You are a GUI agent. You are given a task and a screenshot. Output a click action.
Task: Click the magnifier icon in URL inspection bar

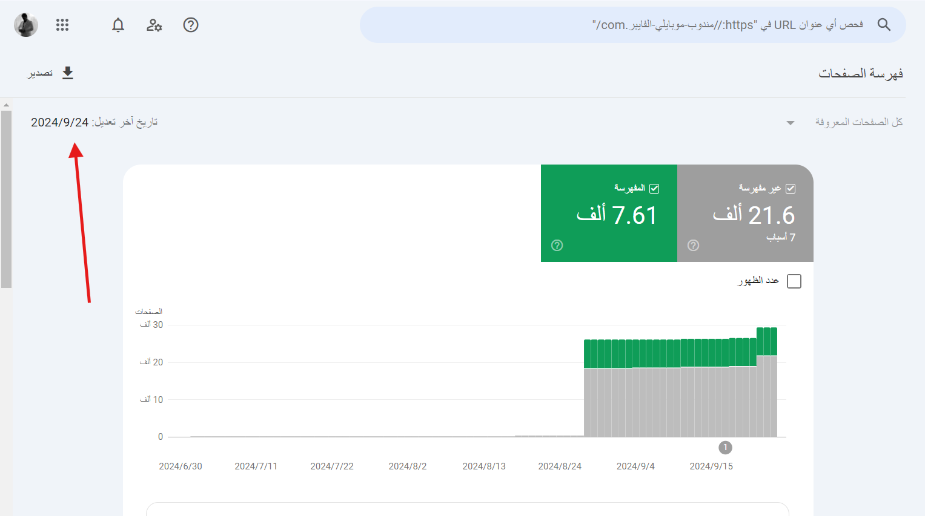pos(884,25)
